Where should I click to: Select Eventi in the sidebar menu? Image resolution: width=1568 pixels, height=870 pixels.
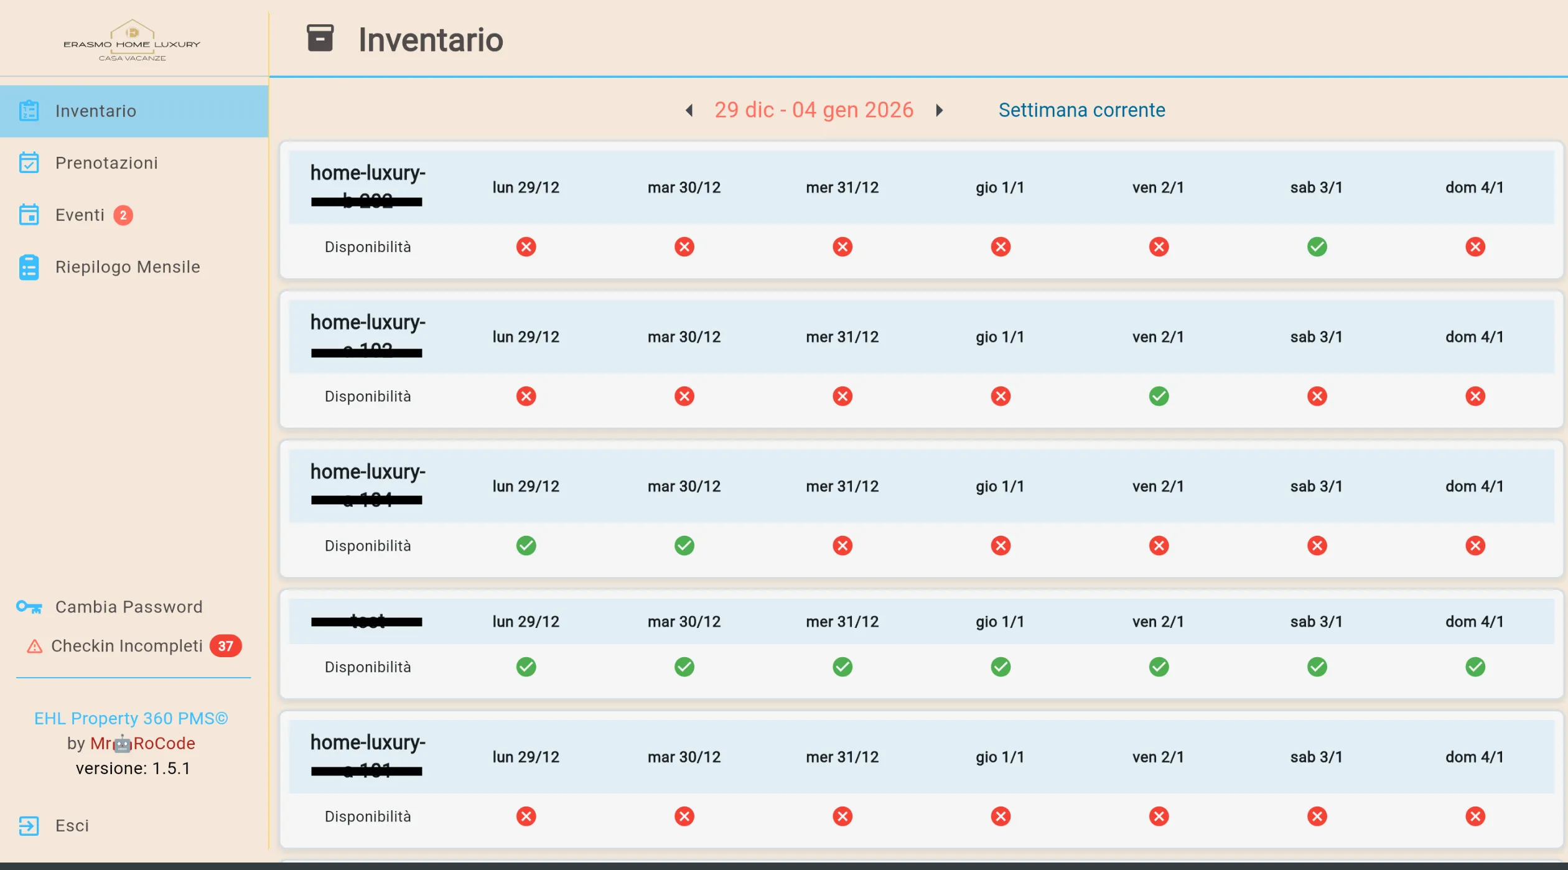80,214
